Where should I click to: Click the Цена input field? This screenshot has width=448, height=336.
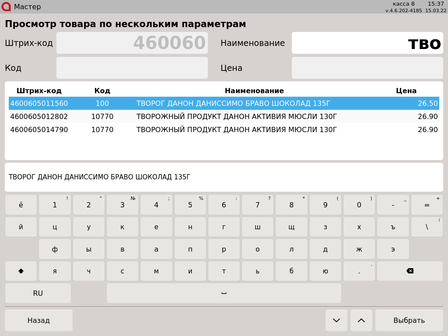click(x=367, y=68)
